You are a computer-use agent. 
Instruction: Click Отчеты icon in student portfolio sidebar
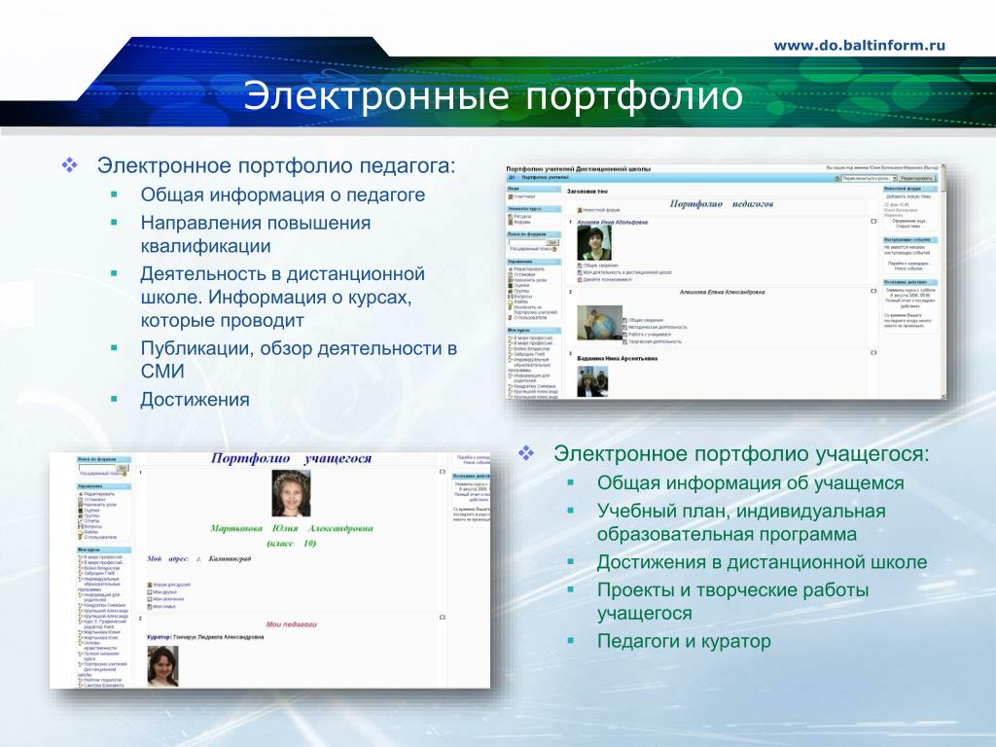pyautogui.click(x=80, y=521)
